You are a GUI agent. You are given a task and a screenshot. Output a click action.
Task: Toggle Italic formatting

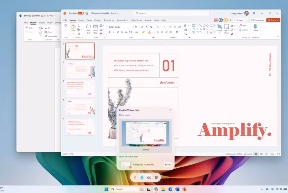tap(114, 32)
